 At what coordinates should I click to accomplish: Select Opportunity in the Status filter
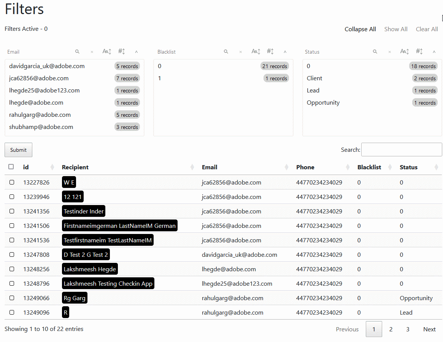pyautogui.click(x=372, y=103)
